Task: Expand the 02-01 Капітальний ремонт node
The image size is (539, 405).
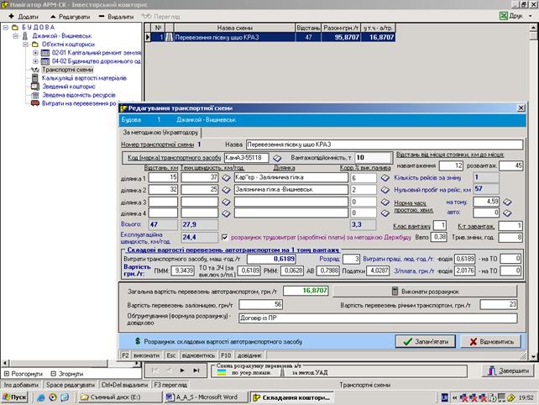Action: [35, 54]
